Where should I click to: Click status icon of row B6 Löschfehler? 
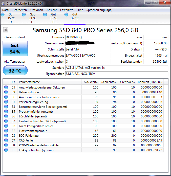coord(6,116)
